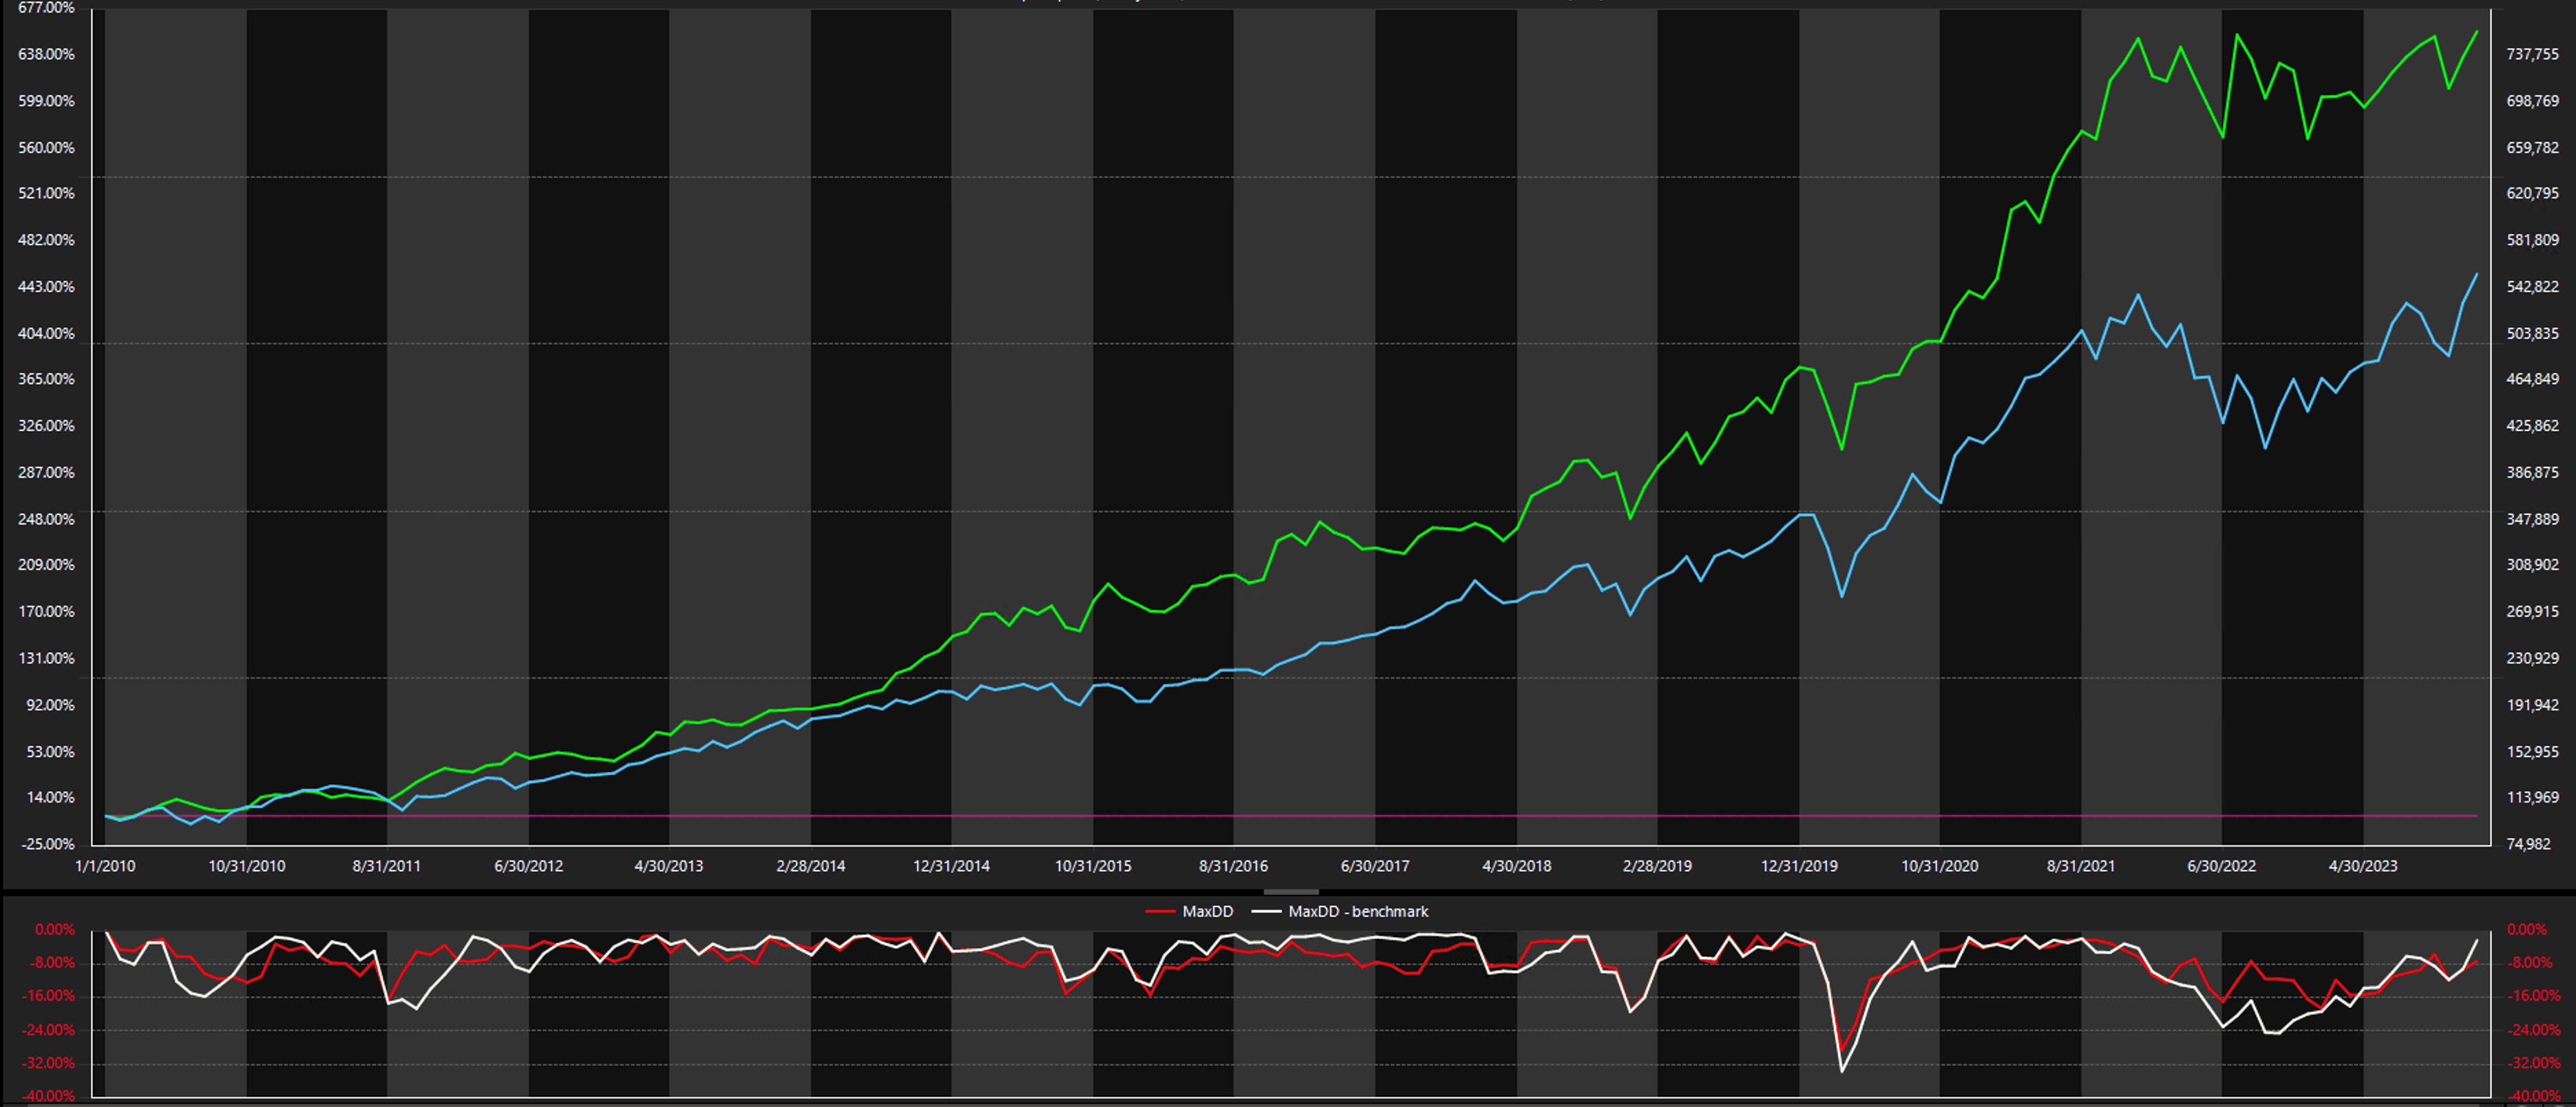The image size is (2576, 1107).
Task: Click the 599.00% axis label
Action: (x=46, y=101)
